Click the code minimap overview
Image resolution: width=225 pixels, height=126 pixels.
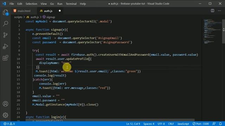point(212,31)
